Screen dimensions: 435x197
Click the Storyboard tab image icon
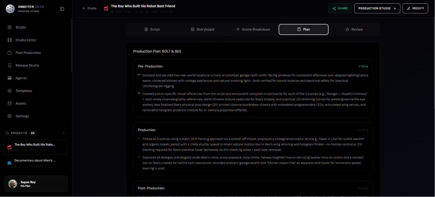tap(193, 29)
